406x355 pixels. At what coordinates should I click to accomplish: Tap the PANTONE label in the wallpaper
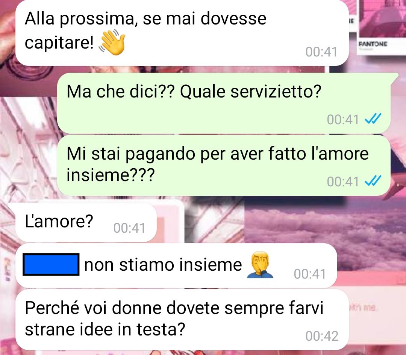[x=373, y=44]
